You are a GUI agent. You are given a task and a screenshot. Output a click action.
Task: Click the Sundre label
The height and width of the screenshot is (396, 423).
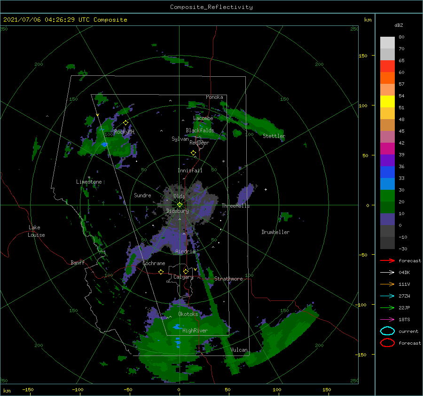pos(142,195)
